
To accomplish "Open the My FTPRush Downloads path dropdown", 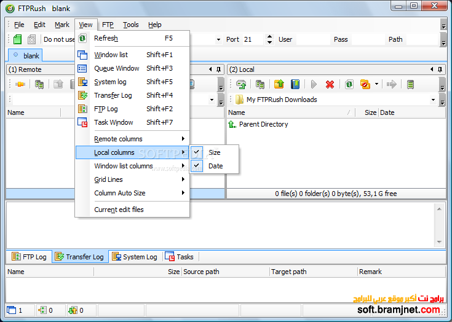I will click(x=433, y=100).
